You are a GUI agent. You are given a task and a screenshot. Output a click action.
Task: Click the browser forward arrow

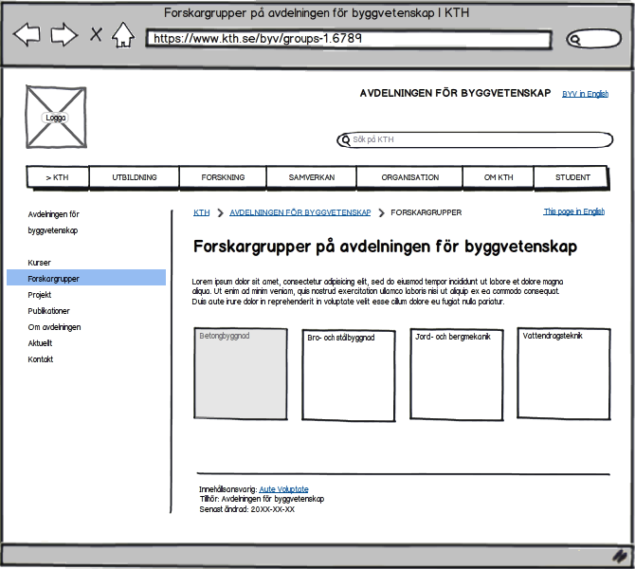(x=63, y=36)
